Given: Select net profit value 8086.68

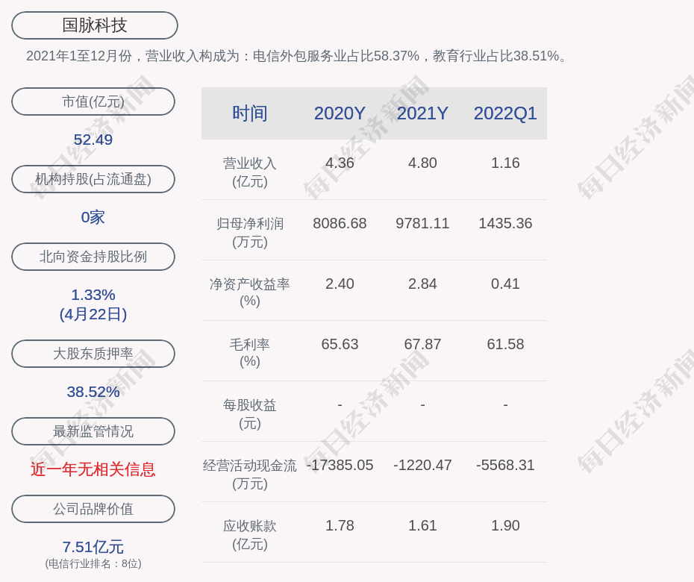Looking at the screenshot, I should click(340, 223).
